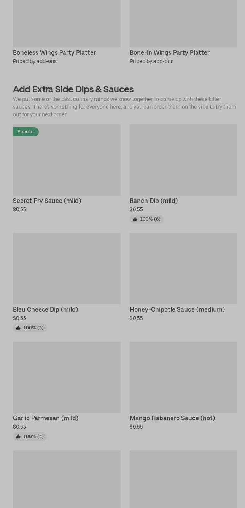Select the Garlic Parmesan (mild) title

46,418
